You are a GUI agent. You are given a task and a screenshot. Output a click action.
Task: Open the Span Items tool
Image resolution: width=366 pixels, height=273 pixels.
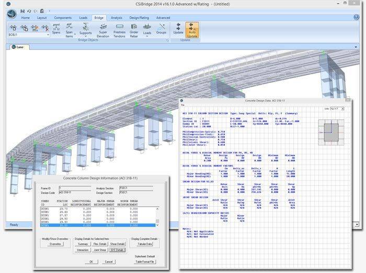click(x=69, y=30)
